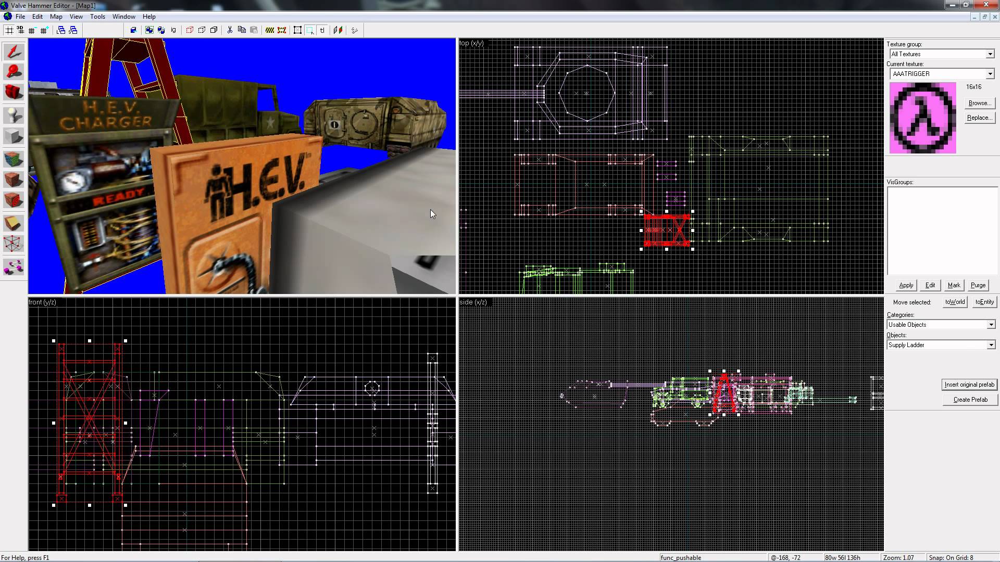Click the Ungroup objects icon
The width and height of the screenshot is (1000, 562).
click(161, 30)
